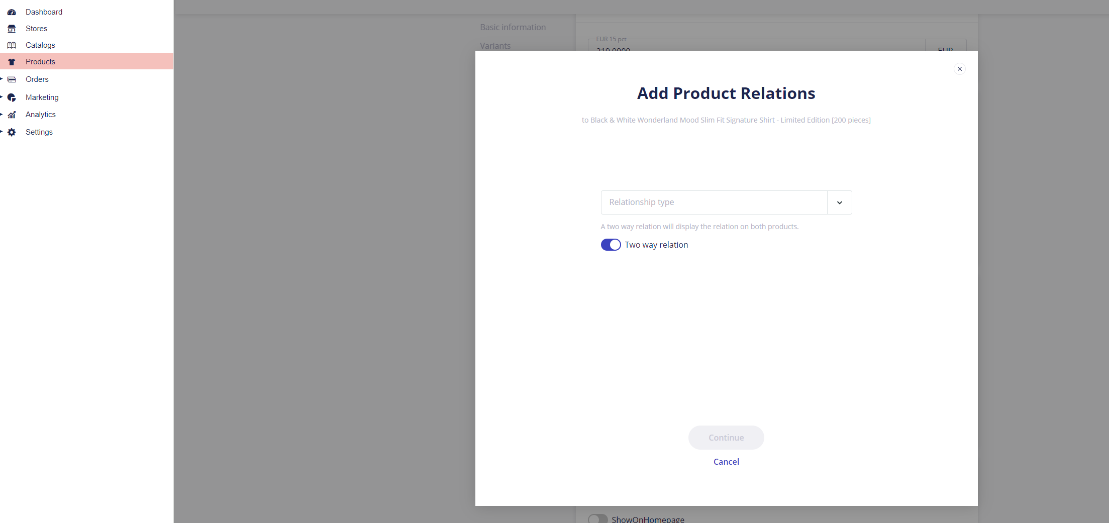Click the Orders card icon
The image size is (1109, 523).
pyautogui.click(x=12, y=79)
